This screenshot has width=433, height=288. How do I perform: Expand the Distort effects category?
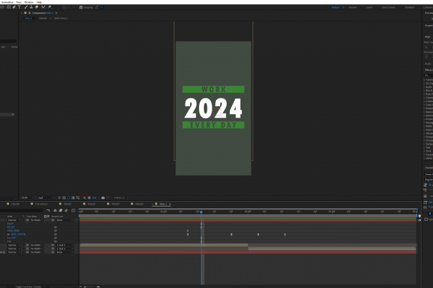[x=424, y=109]
